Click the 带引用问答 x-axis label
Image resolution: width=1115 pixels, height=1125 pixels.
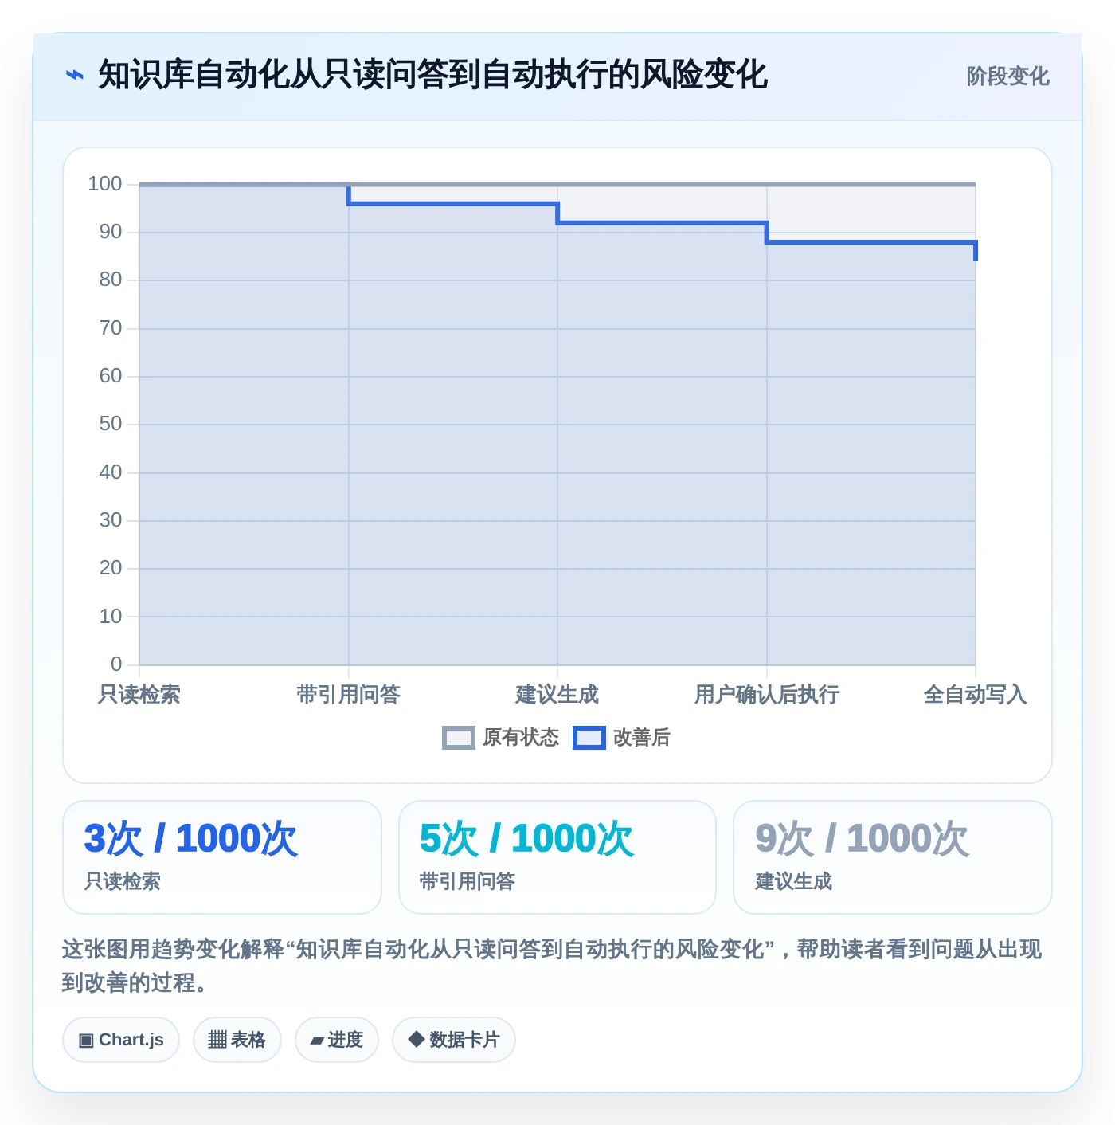point(348,695)
